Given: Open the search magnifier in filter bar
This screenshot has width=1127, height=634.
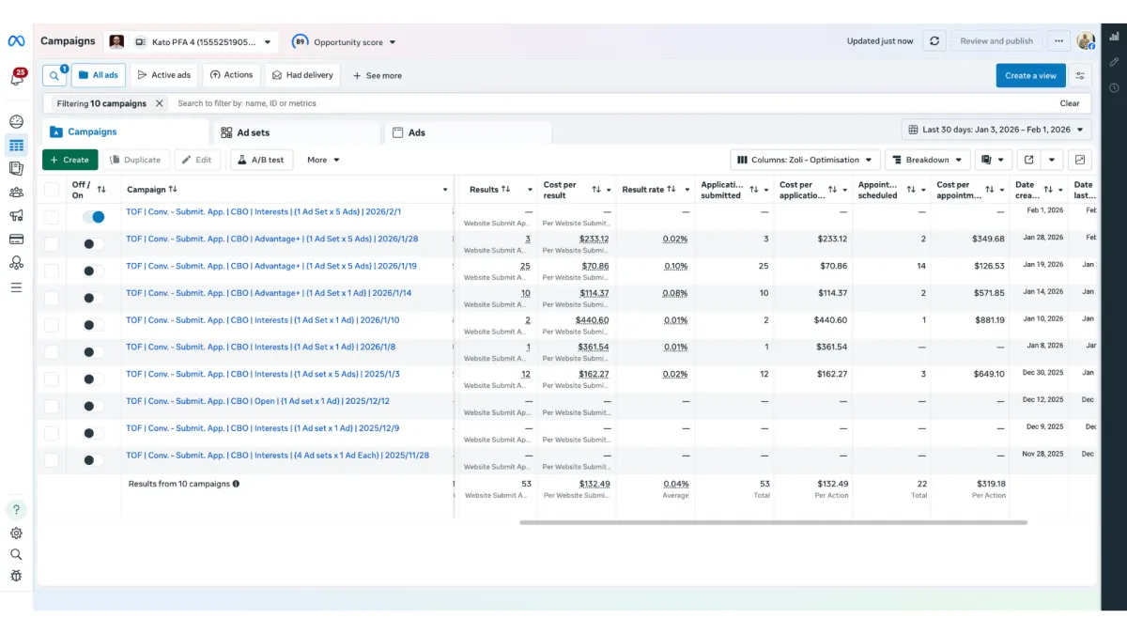Looking at the screenshot, I should coord(54,75).
